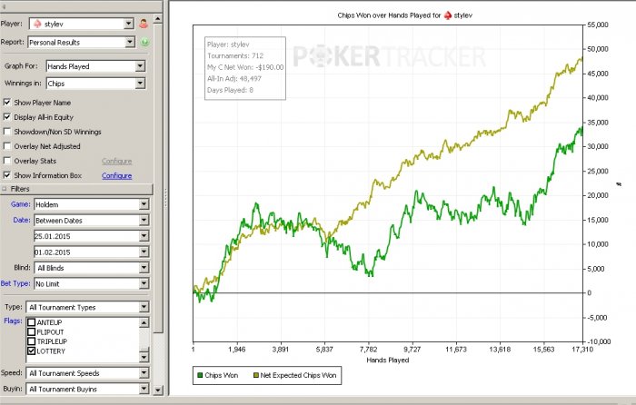Check the FLIPOUT flag

[x=31, y=332]
